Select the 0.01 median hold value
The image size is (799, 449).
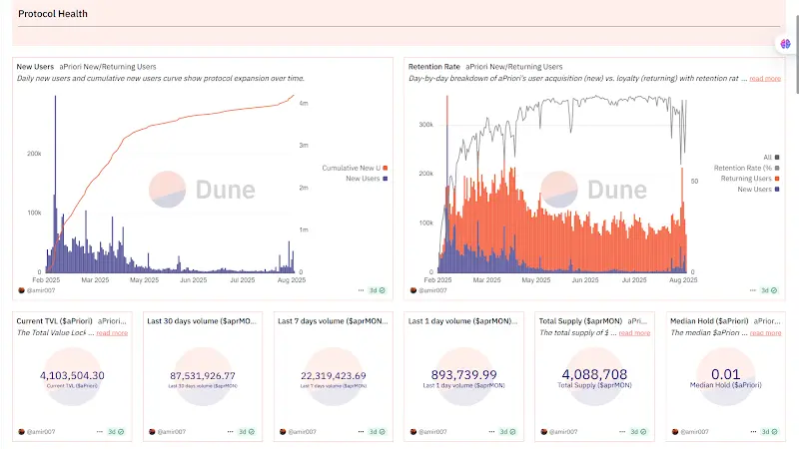click(x=726, y=374)
